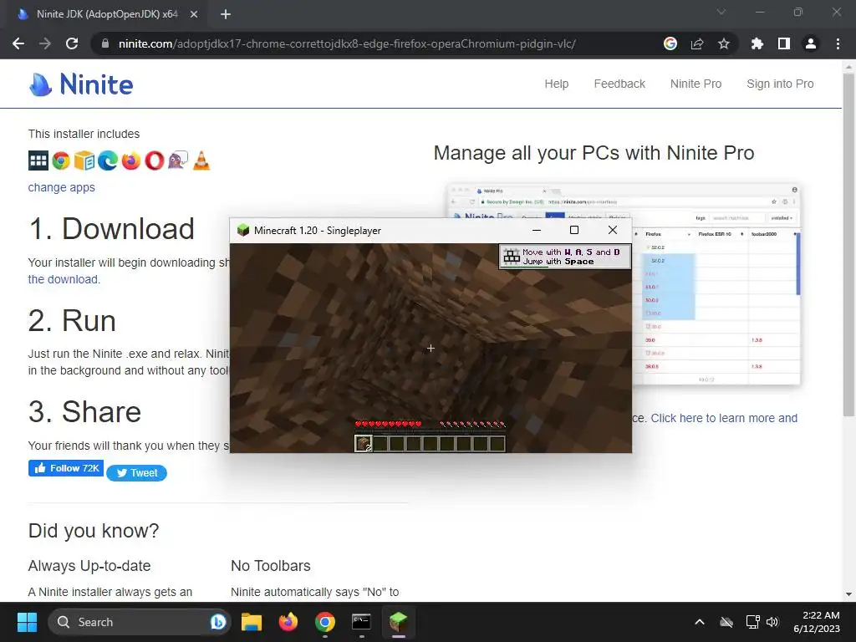
Task: Click the Chrome icon in installer list
Action: 61,160
